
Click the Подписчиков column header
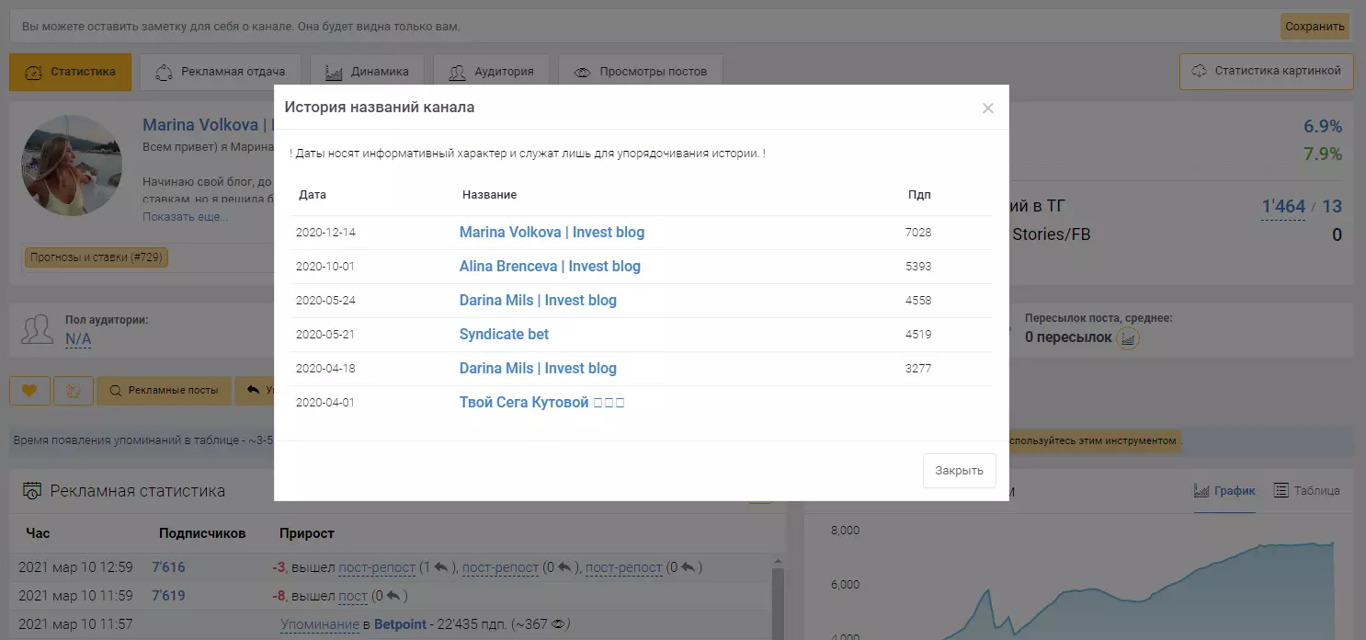pyautogui.click(x=202, y=533)
